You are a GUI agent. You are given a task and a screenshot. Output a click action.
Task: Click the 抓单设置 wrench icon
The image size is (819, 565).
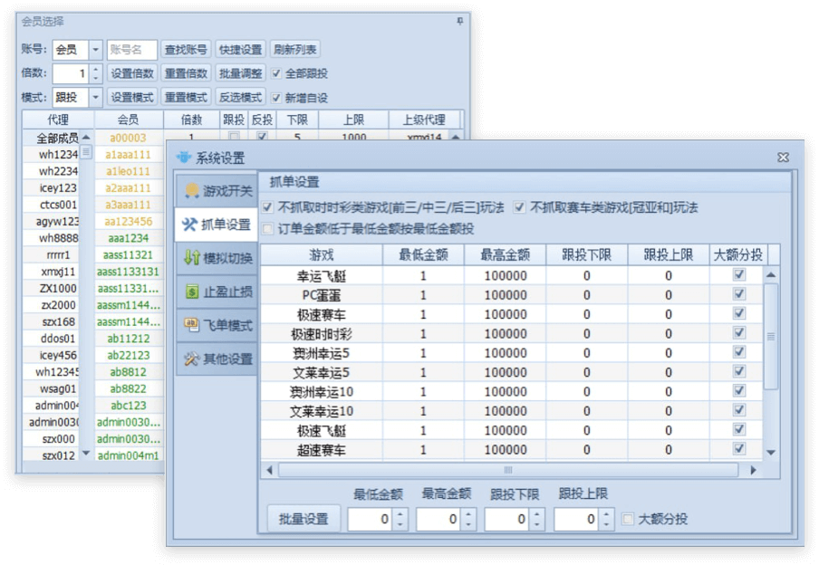click(x=191, y=225)
